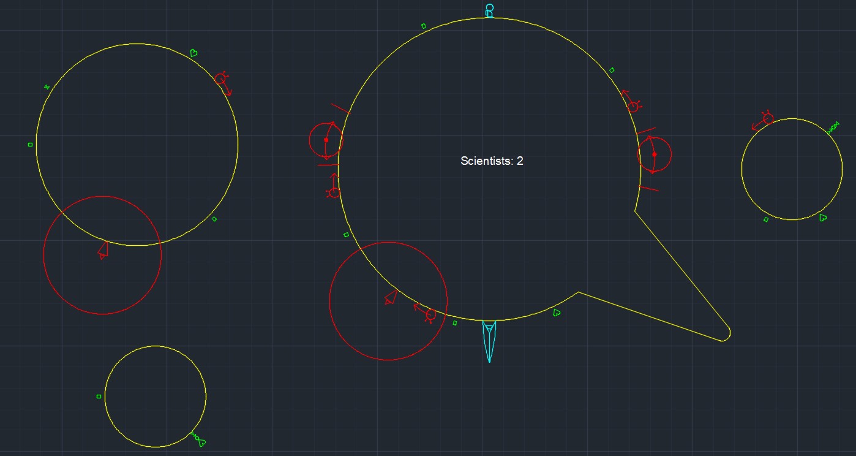856x456 pixels.
Task: Click the red walker above the right turret
Action: [x=632, y=105]
